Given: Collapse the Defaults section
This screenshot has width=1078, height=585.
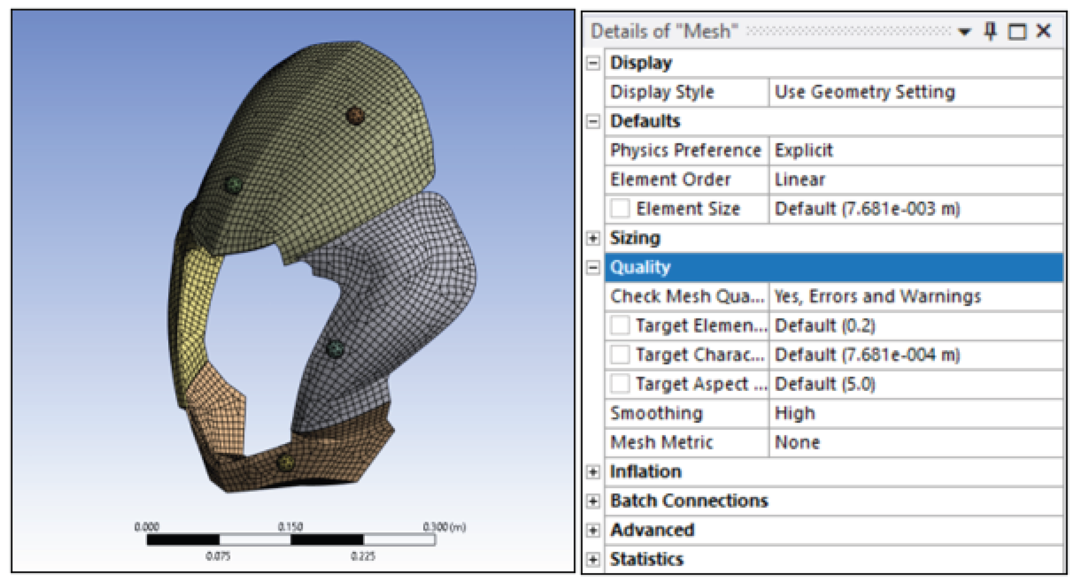Looking at the screenshot, I should coord(593,122).
